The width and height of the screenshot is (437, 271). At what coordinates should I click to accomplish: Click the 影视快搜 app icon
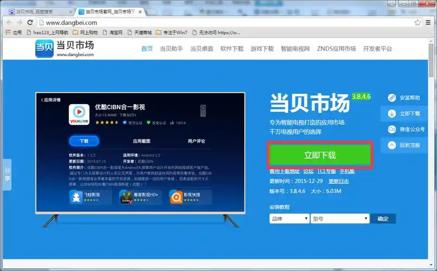point(176,197)
